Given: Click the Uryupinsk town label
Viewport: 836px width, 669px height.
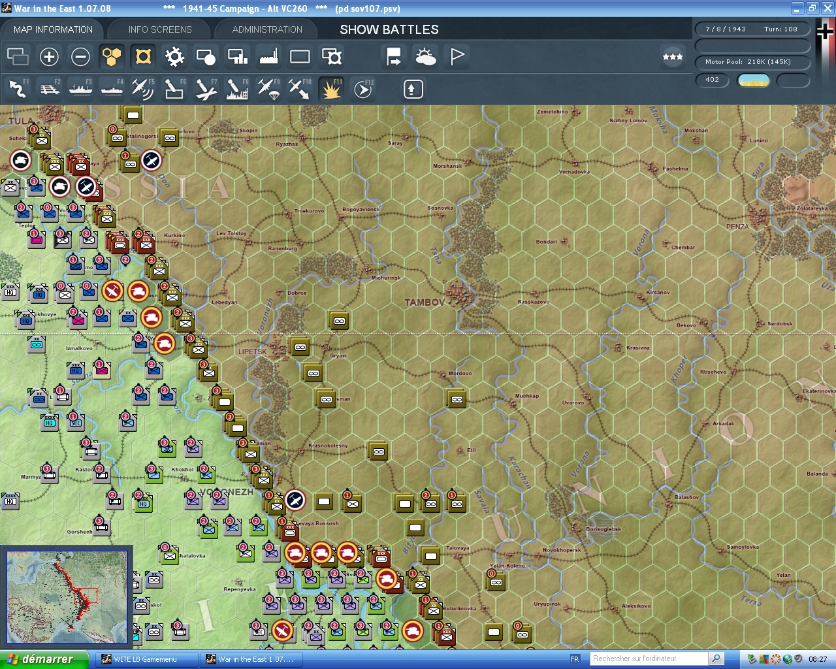Looking at the screenshot, I should point(547,604).
